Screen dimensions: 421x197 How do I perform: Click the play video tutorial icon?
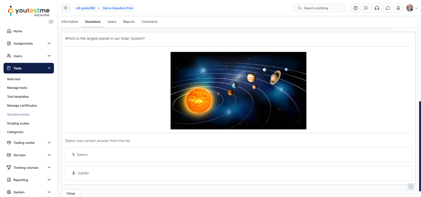coord(366,8)
